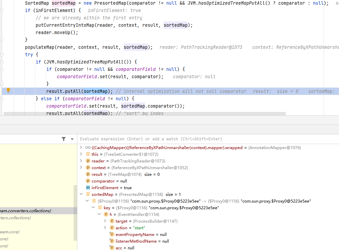339x250 pixels.
Task: Open the frames filter funnel icon
Action: tap(64, 139)
